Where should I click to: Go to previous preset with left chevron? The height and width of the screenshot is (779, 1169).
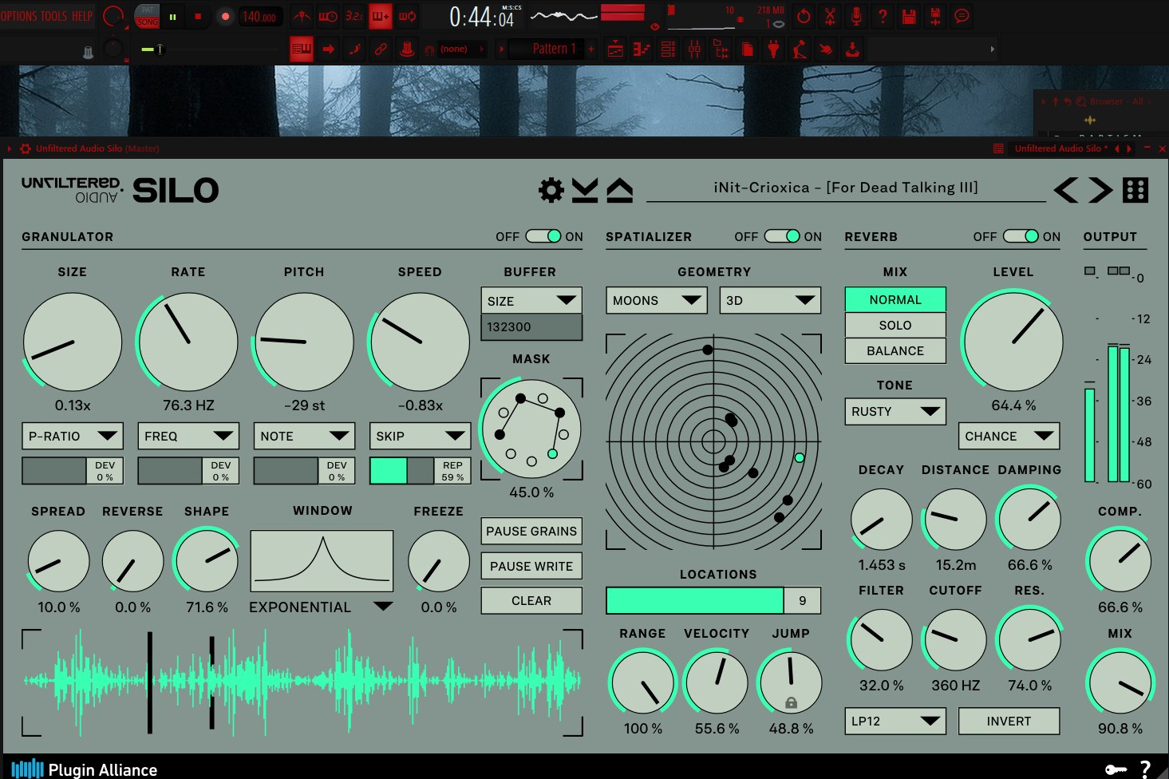click(1066, 190)
